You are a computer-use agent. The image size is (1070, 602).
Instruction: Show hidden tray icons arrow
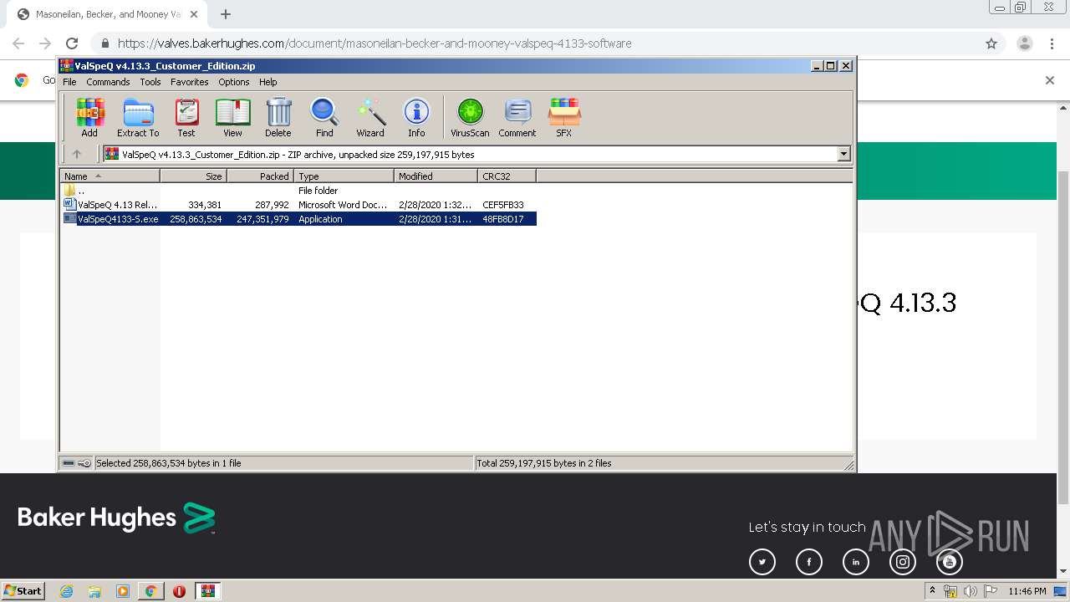pos(932,591)
